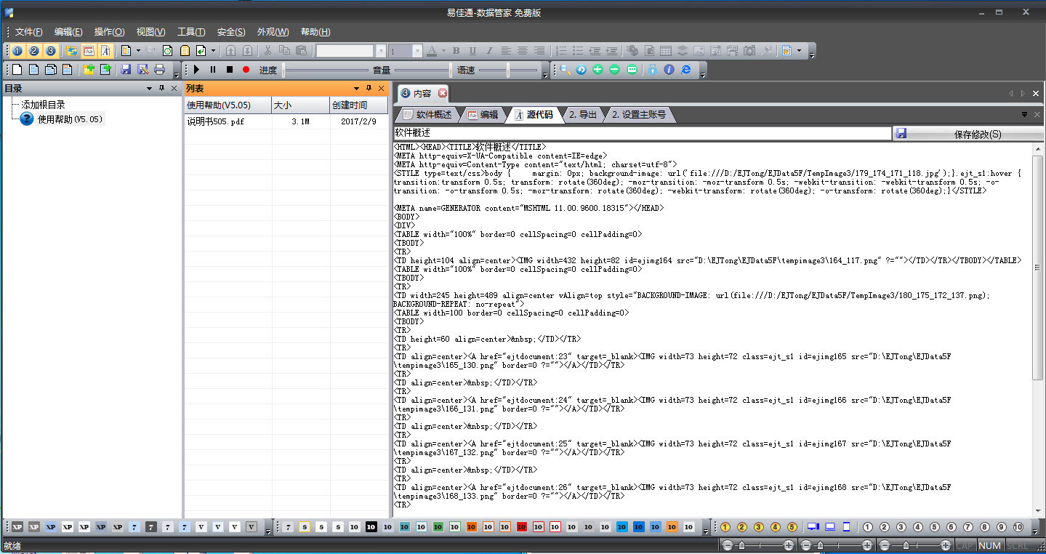The height and width of the screenshot is (554, 1046).
Task: Click the insert table icon
Action: click(665, 51)
